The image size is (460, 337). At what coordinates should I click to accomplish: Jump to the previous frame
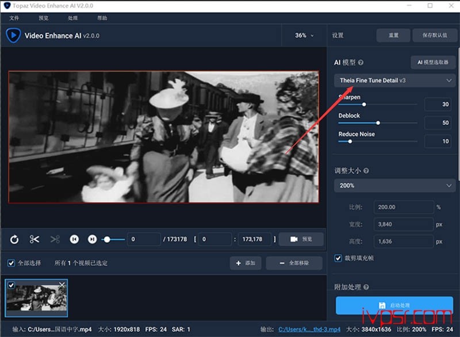point(74,239)
